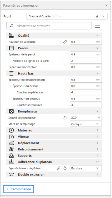
Task: Reset Densité du remplissage with the revert arrow
Action: tap(65, 118)
